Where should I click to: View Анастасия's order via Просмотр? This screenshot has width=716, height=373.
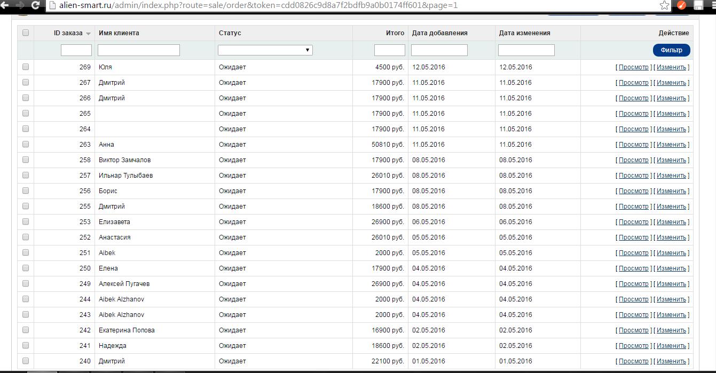click(x=633, y=237)
